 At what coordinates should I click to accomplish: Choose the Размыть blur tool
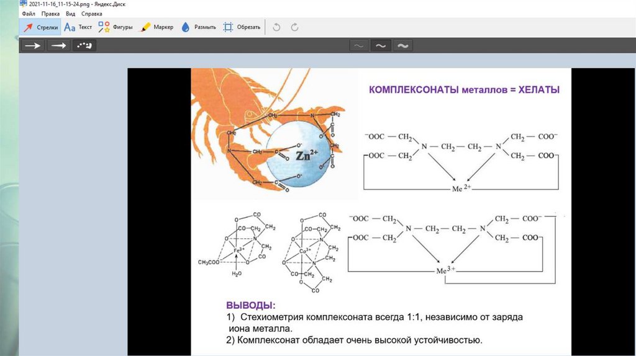198,27
